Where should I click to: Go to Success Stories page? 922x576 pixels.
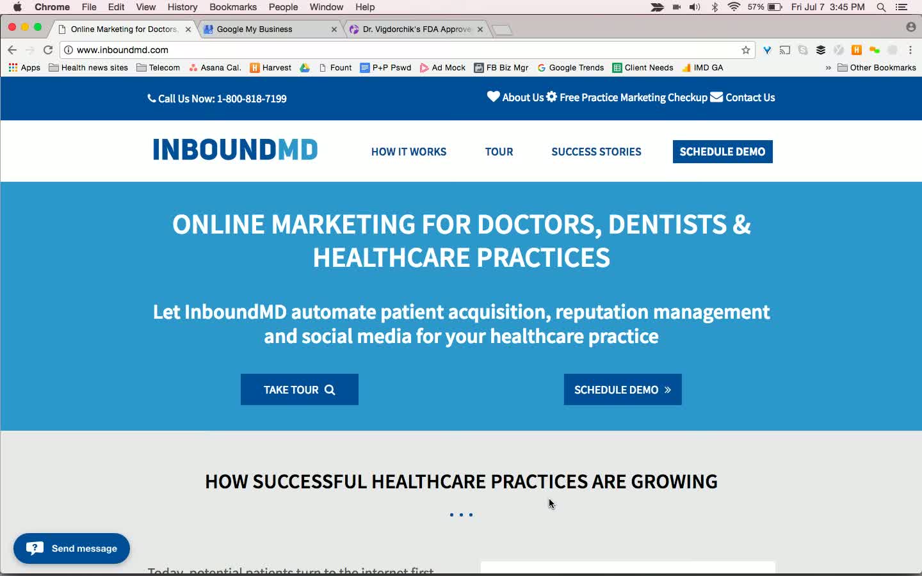[x=596, y=152]
